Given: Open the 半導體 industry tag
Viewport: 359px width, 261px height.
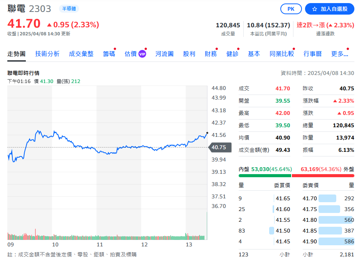Looking at the screenshot, I should [x=69, y=9].
